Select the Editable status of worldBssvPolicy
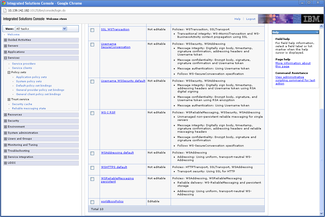The image size is (325, 217). coord(153,201)
